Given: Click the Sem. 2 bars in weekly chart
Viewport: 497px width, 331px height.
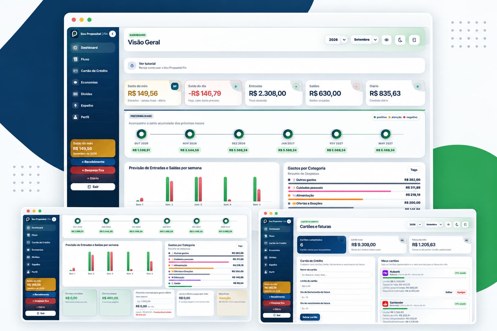Looking at the screenshot, I should (x=169, y=189).
